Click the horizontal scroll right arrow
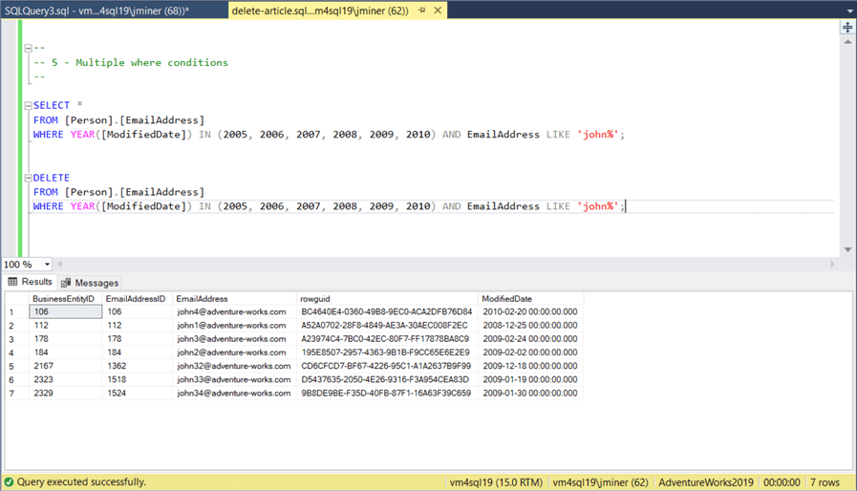The height and width of the screenshot is (491, 857). tap(832, 264)
